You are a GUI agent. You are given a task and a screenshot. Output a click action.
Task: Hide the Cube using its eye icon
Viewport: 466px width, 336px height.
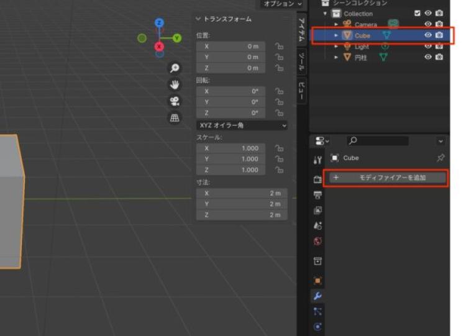427,35
